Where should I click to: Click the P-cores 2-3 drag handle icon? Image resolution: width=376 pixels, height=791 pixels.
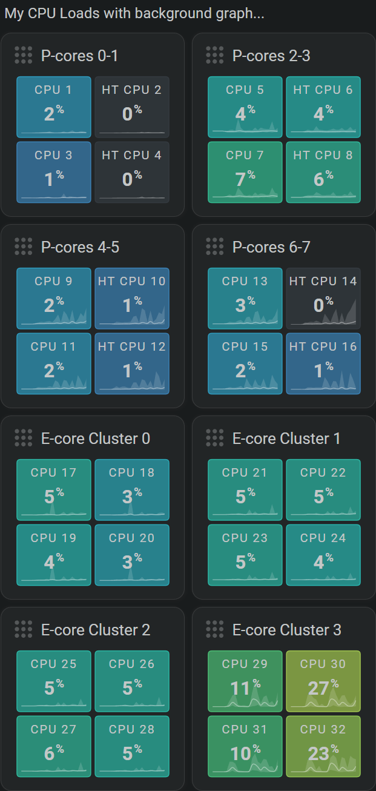(214, 55)
